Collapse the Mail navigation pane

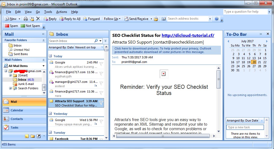(x=43, y=34)
